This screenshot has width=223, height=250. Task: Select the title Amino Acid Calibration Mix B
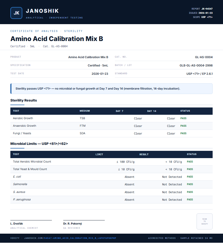[x=57, y=39]
